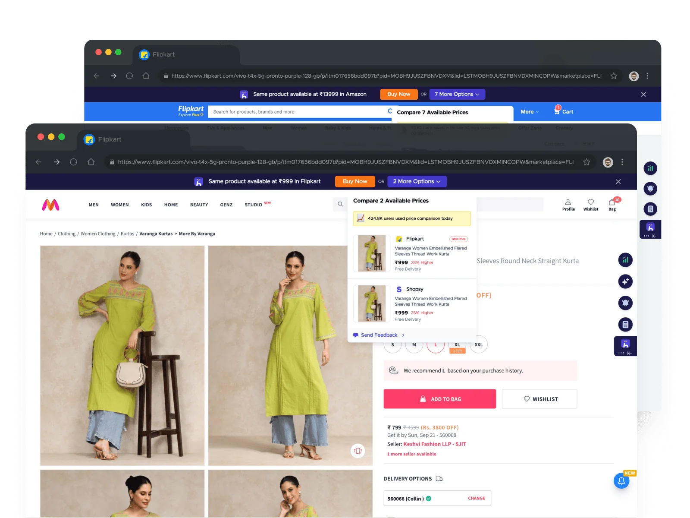The width and height of the screenshot is (690, 518).
Task: Open the 'Keshvi Fashion LLP - SJIT' seller link
Action: pos(435,444)
